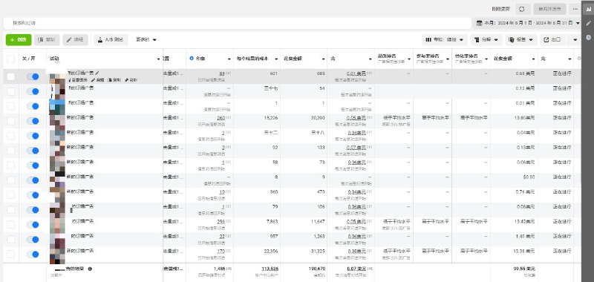
Task: Click the green 创建 create button
Action: click(x=19, y=40)
